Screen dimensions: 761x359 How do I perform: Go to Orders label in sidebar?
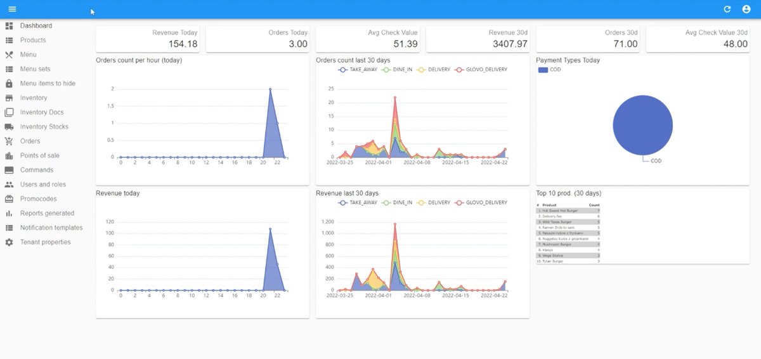pos(30,141)
